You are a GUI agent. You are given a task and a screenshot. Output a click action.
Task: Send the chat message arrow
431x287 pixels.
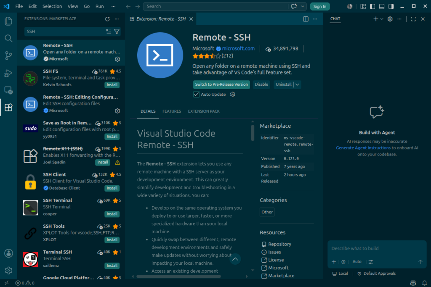point(420,262)
